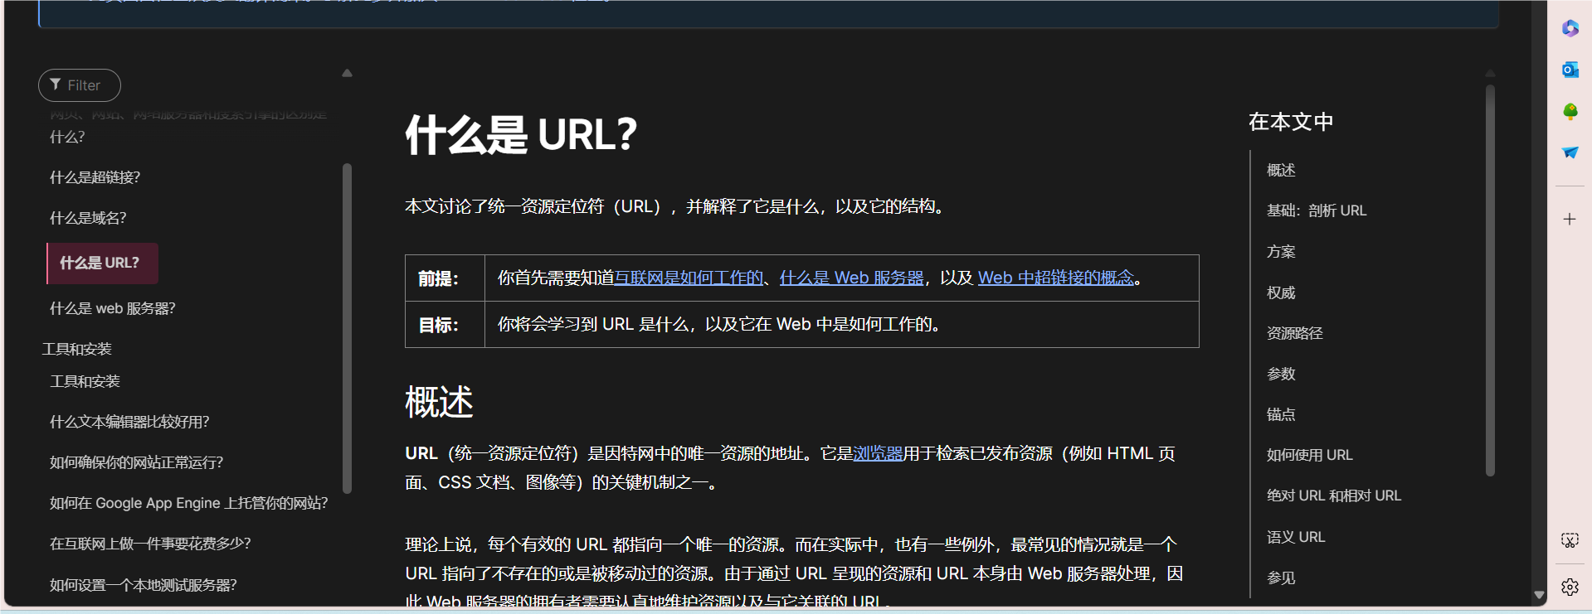Jump to 概述 in the table of contents
Image resolution: width=1592 pixels, height=614 pixels.
coord(1281,170)
